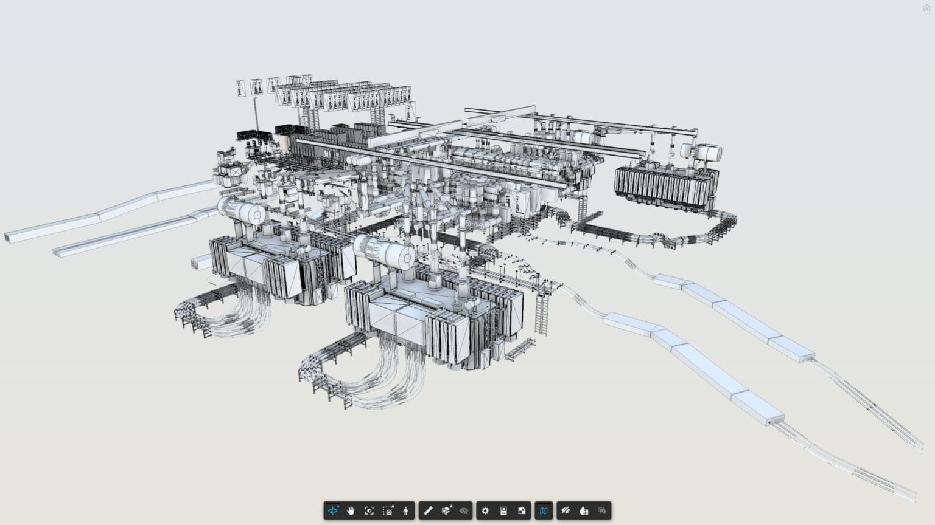Open the Properties panel icon
The width and height of the screenshot is (935, 525).
503,510
